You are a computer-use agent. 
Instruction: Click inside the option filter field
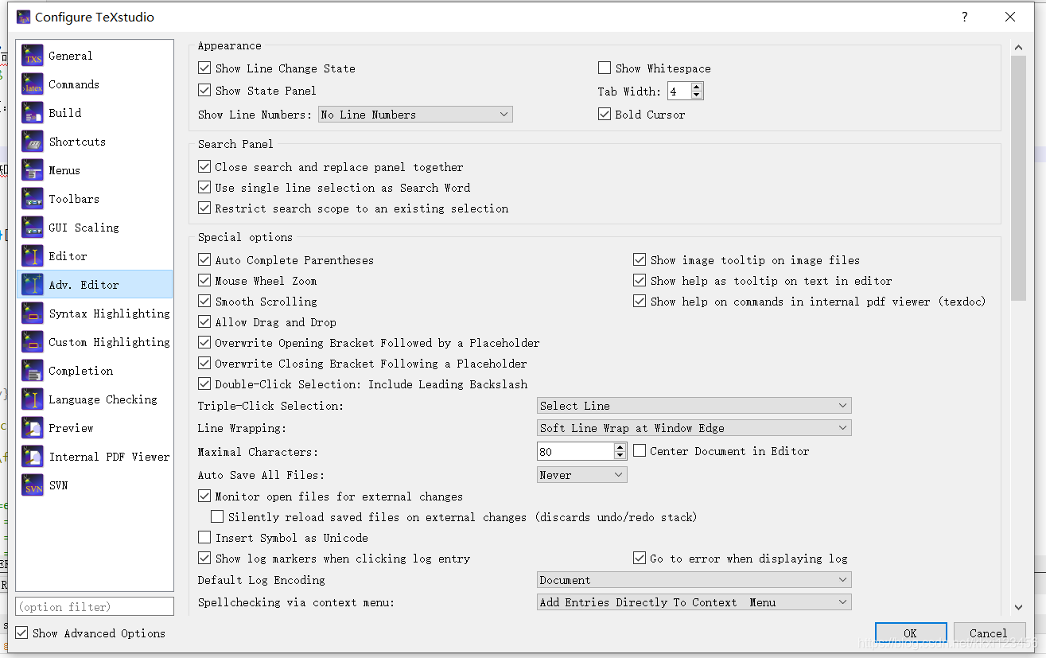click(x=94, y=606)
